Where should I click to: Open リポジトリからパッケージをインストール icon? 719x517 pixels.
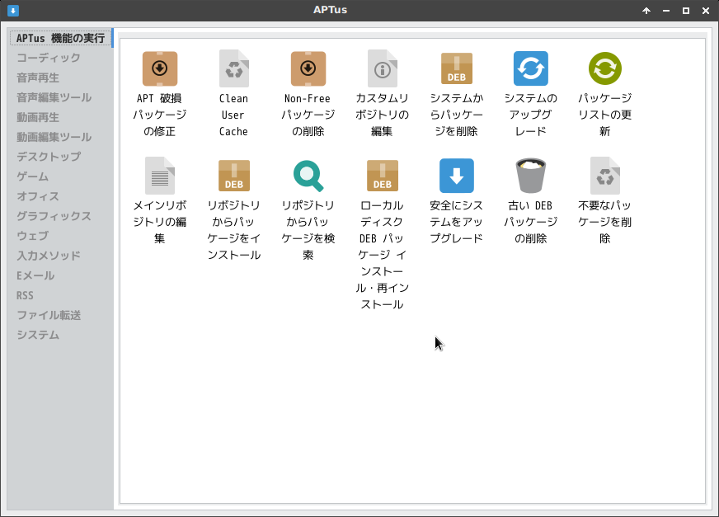pos(234,176)
